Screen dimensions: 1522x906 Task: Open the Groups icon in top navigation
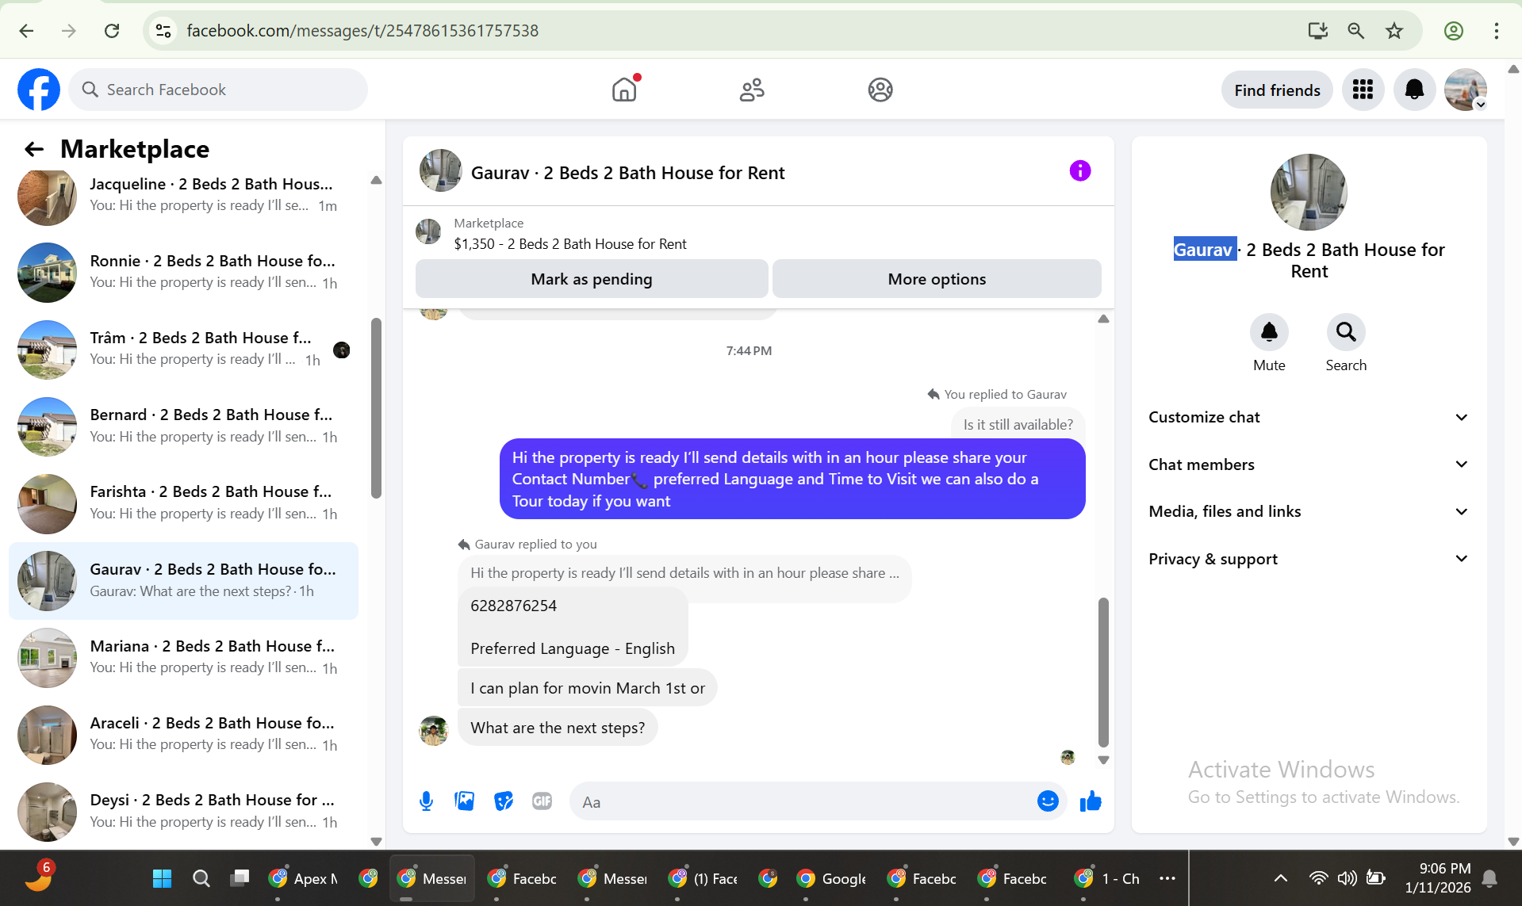(x=880, y=90)
